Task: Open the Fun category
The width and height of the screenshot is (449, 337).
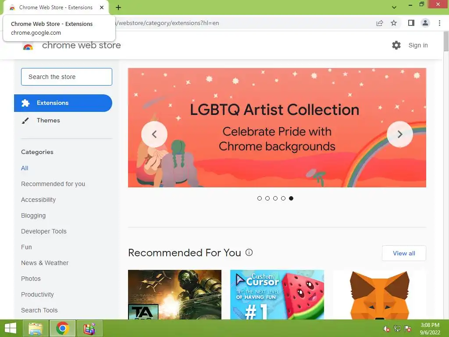Action: pos(26,247)
